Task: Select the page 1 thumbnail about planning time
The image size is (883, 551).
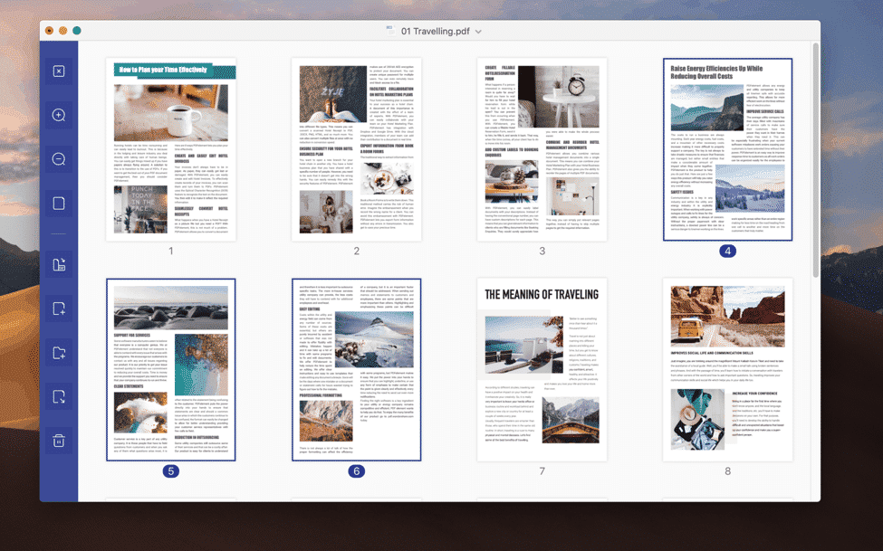Action: (x=170, y=149)
